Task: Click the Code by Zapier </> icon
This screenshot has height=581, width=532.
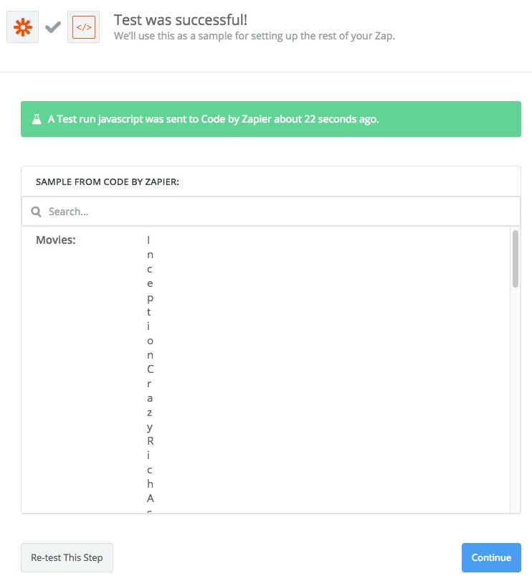Action: click(x=84, y=27)
